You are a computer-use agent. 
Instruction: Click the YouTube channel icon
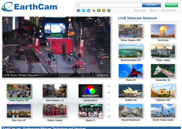point(94,10)
